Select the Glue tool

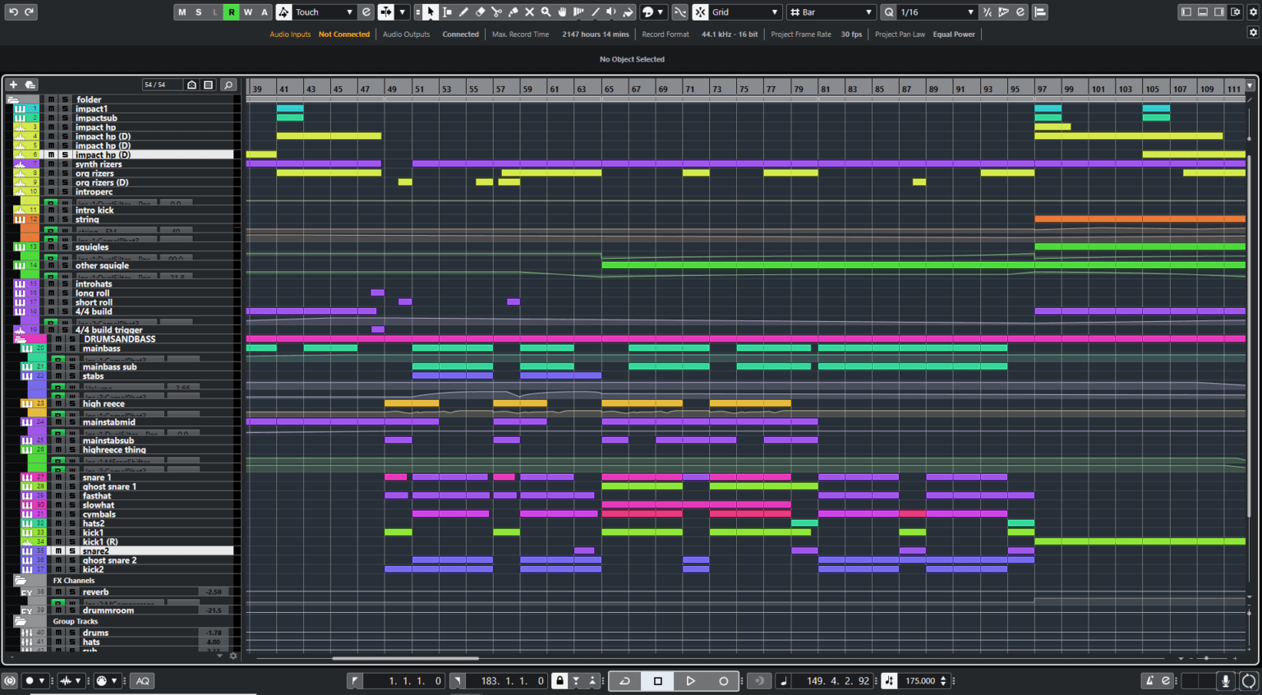click(x=513, y=12)
